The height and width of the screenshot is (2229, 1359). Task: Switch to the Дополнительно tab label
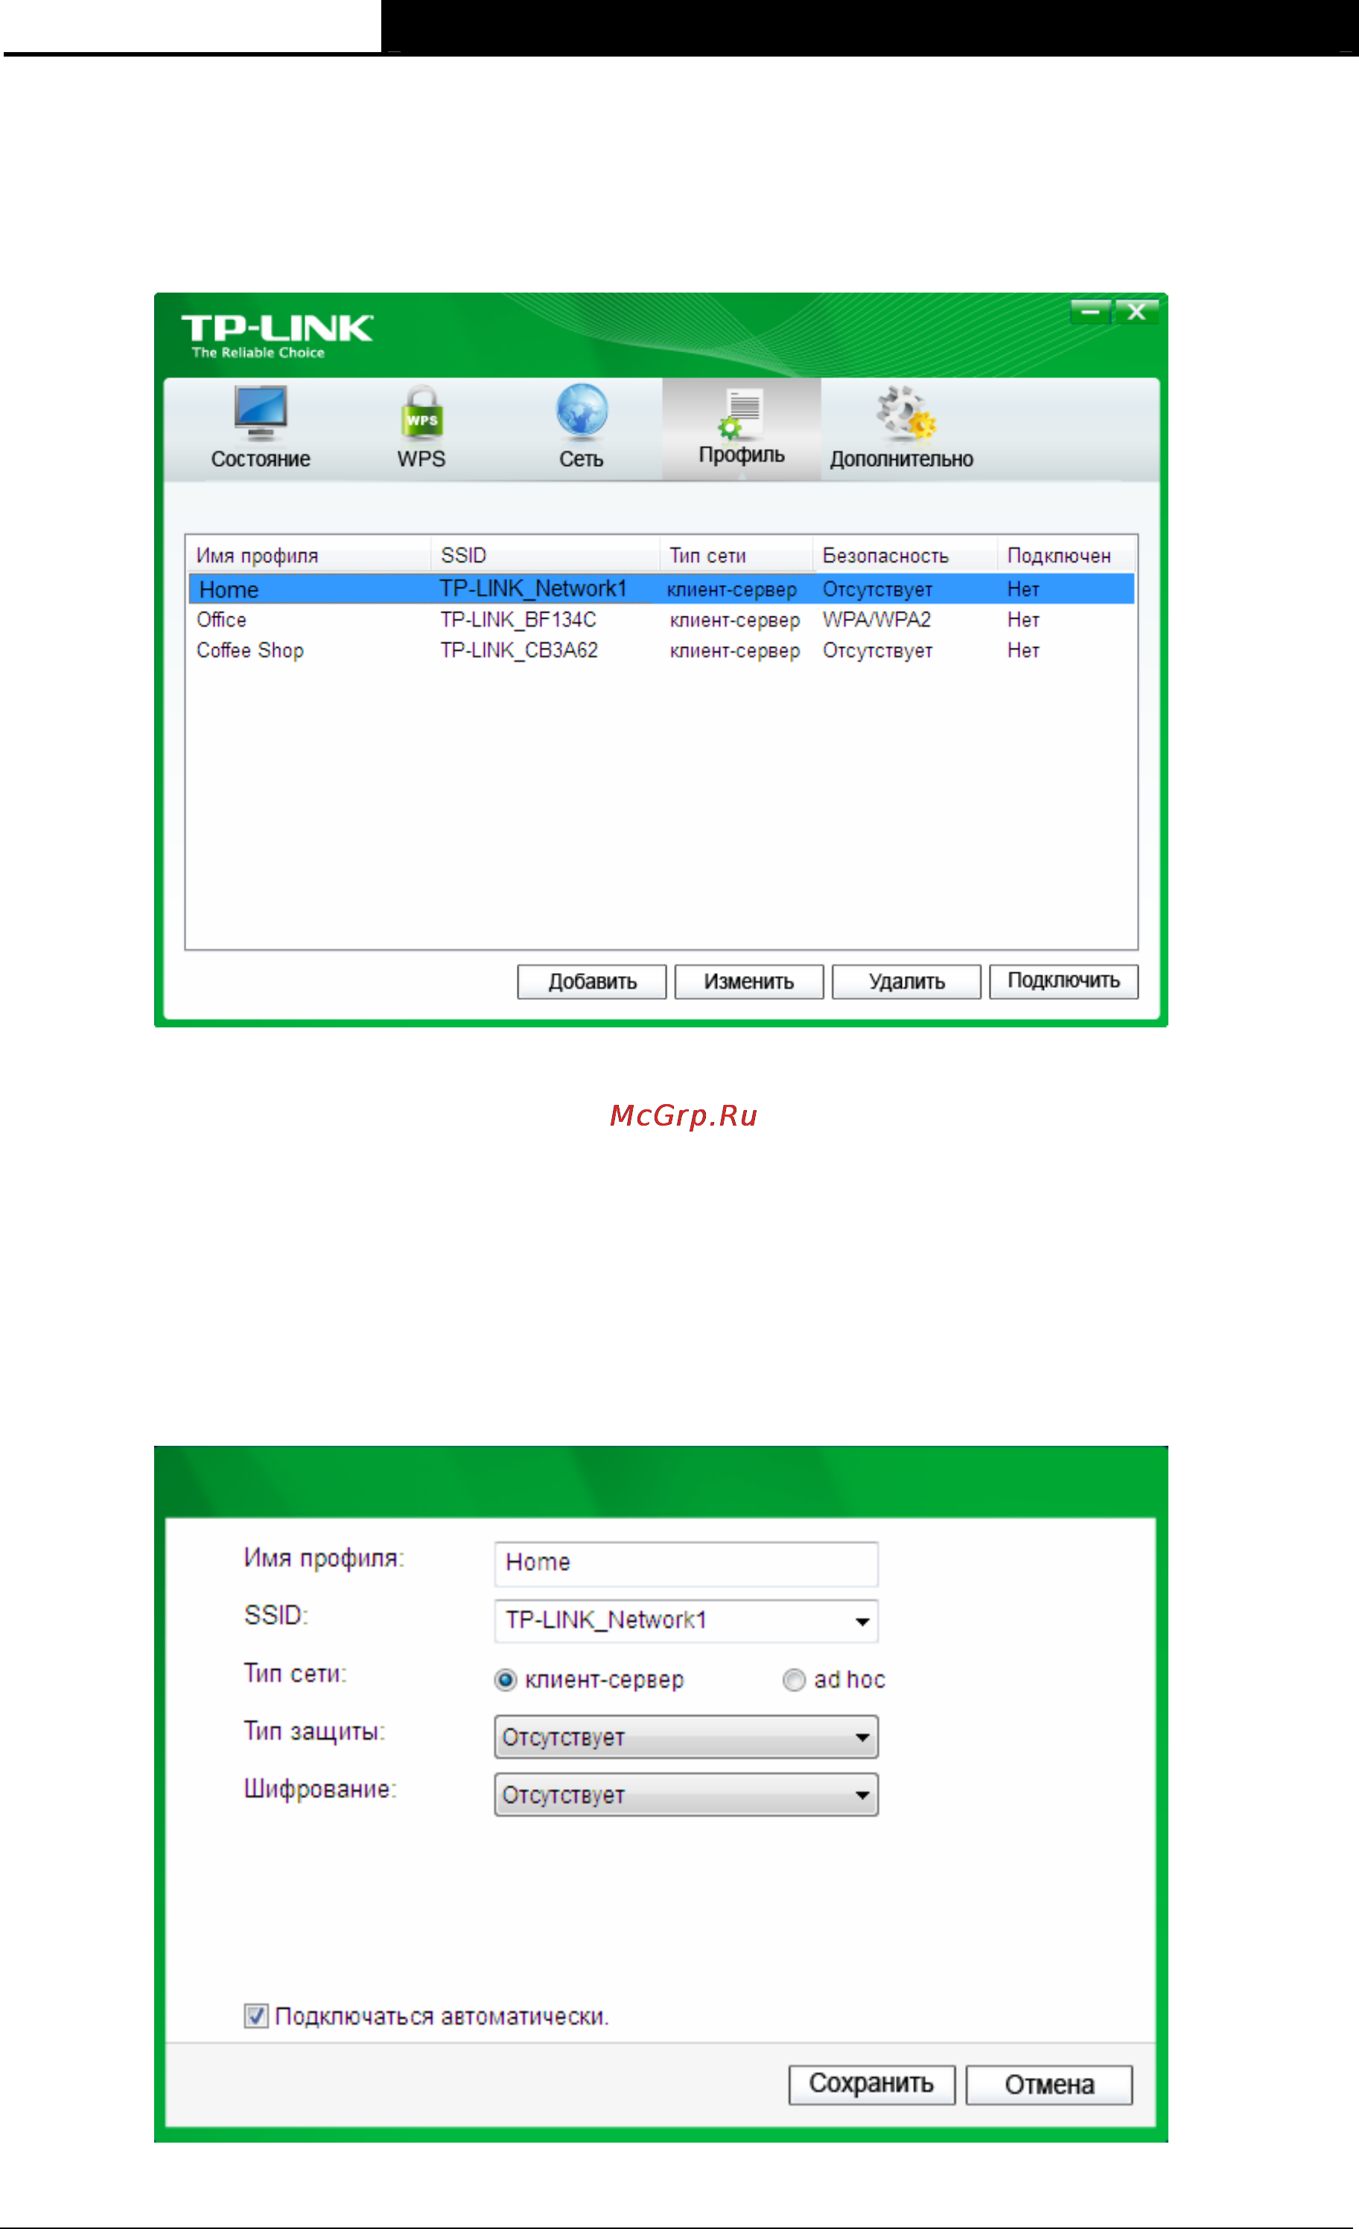[902, 459]
